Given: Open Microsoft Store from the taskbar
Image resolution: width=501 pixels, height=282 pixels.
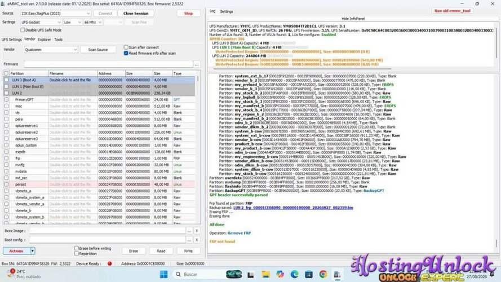Looking at the screenshot, I should (309, 274).
